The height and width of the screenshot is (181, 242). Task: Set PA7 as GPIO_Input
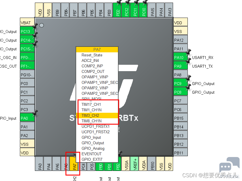click(97, 137)
